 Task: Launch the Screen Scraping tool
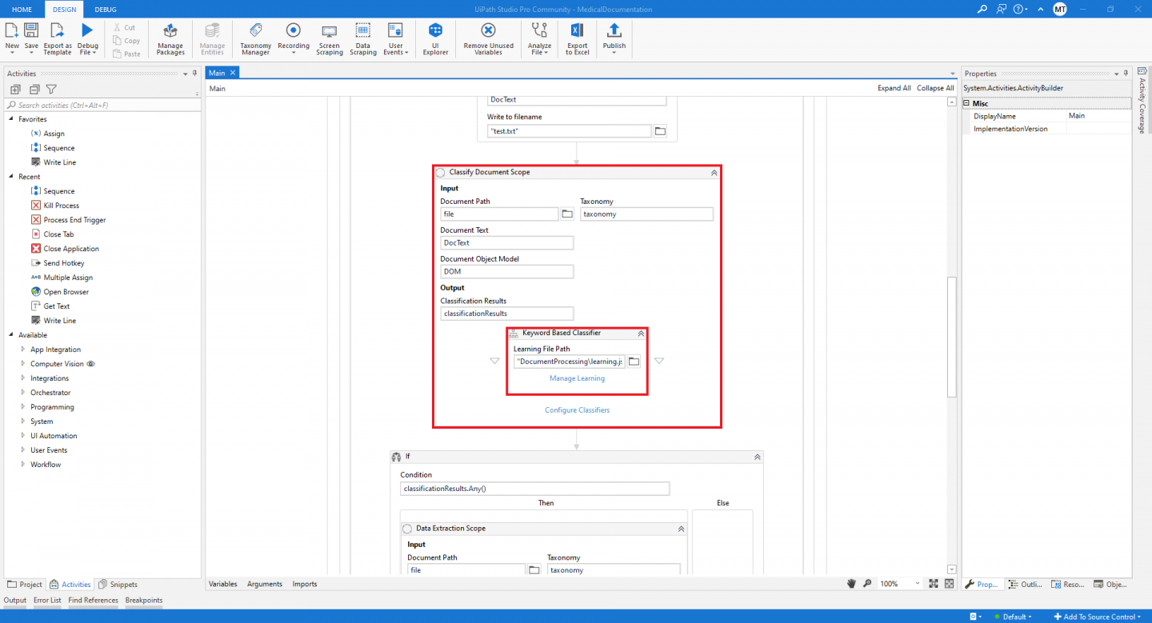tap(329, 38)
